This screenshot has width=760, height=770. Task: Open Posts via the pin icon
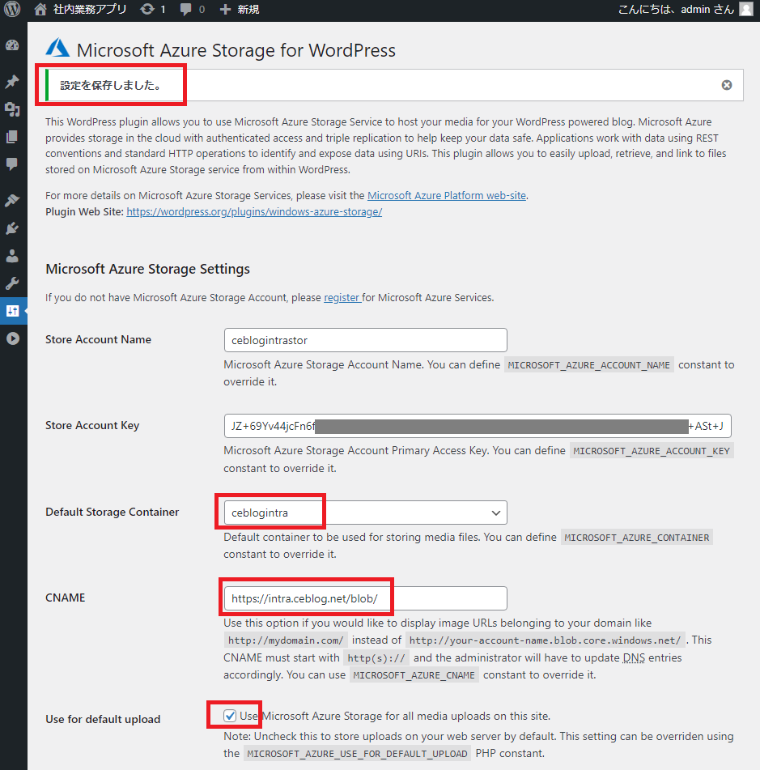tap(12, 82)
